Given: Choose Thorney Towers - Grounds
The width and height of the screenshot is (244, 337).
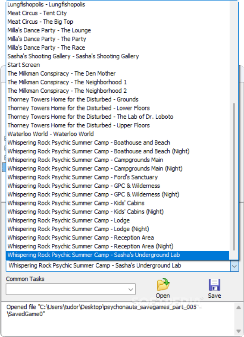Looking at the screenshot, I should click(118, 99).
